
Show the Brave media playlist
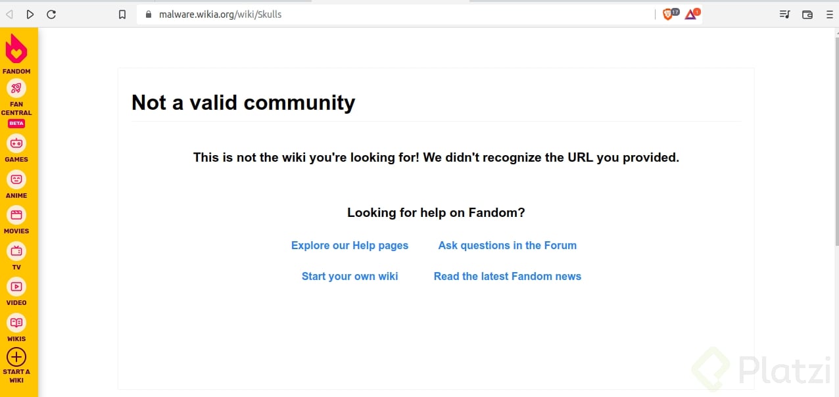pyautogui.click(x=784, y=14)
